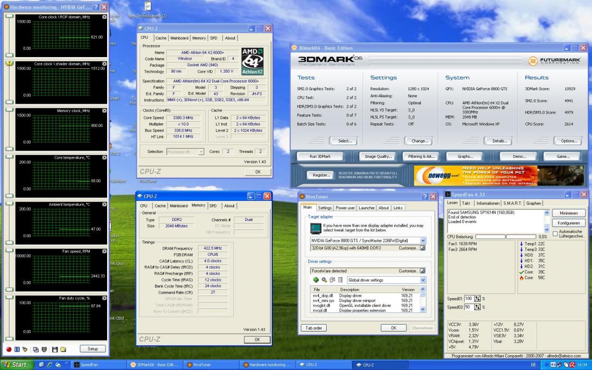Click the help question mark in RivaTuner title bar

tap(425, 197)
